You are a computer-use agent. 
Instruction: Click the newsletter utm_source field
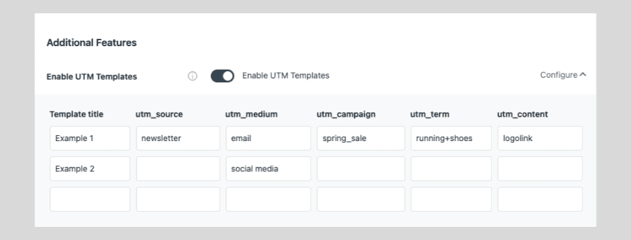[178, 138]
